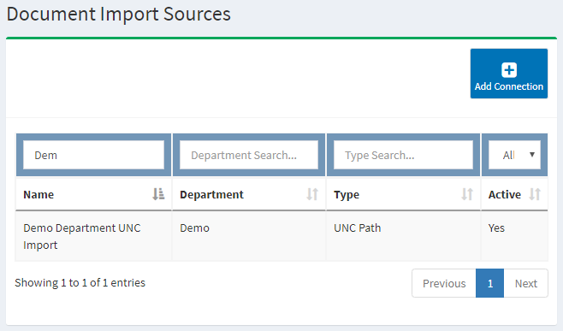563x331 pixels.
Task: Sort by Name using sort icon
Action: pos(158,194)
